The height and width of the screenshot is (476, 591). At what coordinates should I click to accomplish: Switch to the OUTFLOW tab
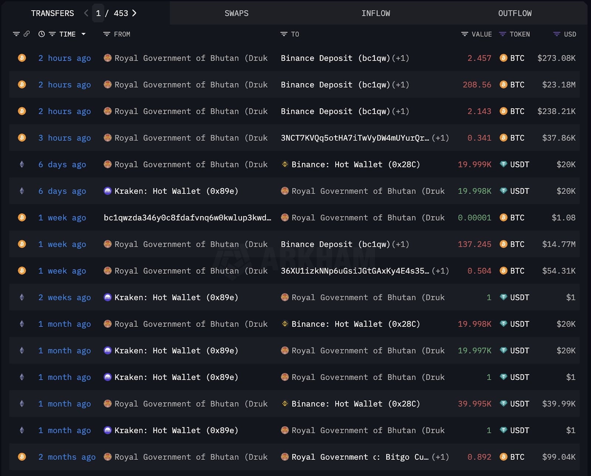pyautogui.click(x=515, y=13)
